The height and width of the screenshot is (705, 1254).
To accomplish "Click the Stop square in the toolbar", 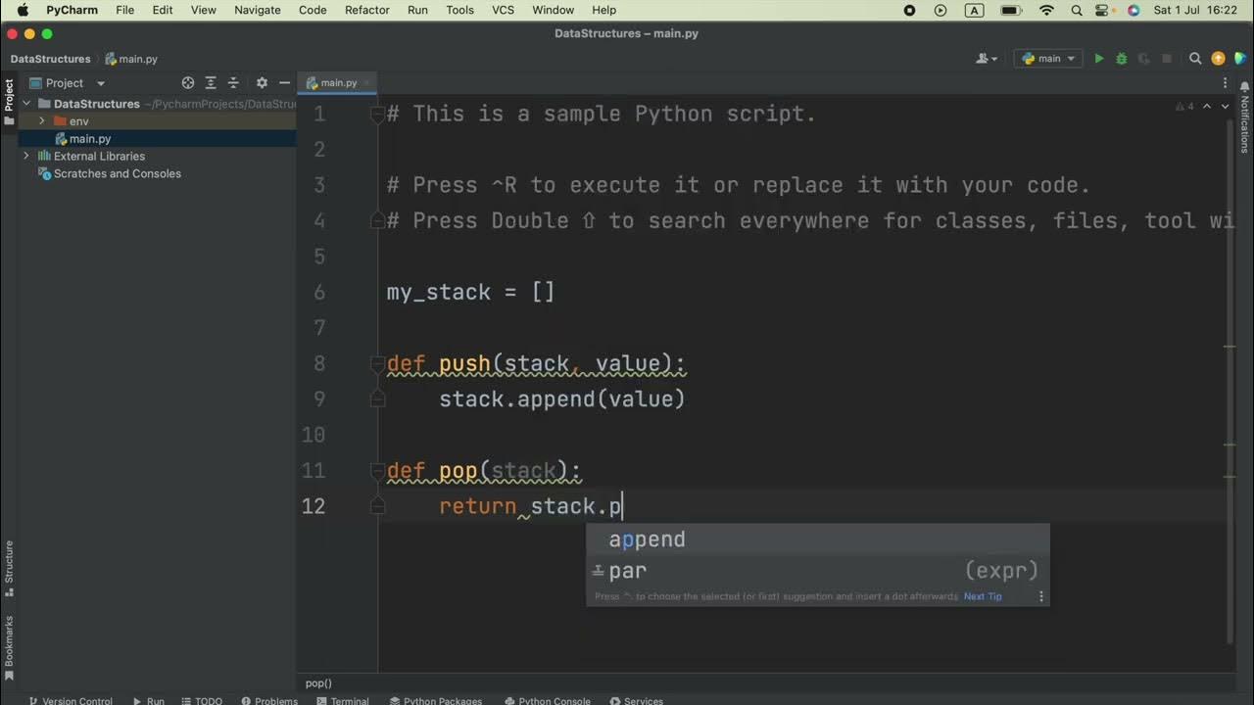I will point(1166,59).
